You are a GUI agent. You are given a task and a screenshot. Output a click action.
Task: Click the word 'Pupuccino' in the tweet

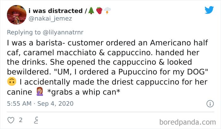click(x=138, y=72)
